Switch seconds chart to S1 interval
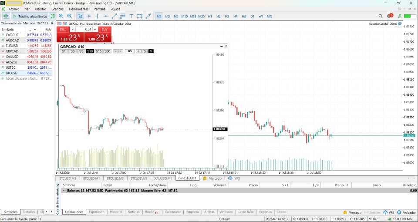The image size is (418, 222). point(64,51)
